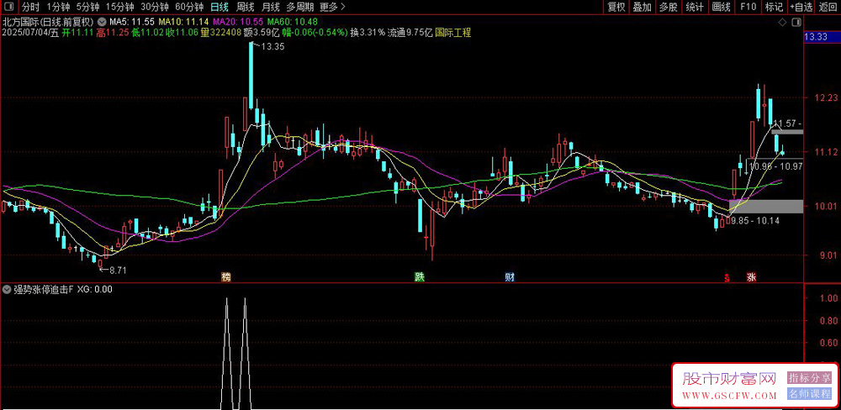Click the 8.71 low price annotation

[118, 271]
